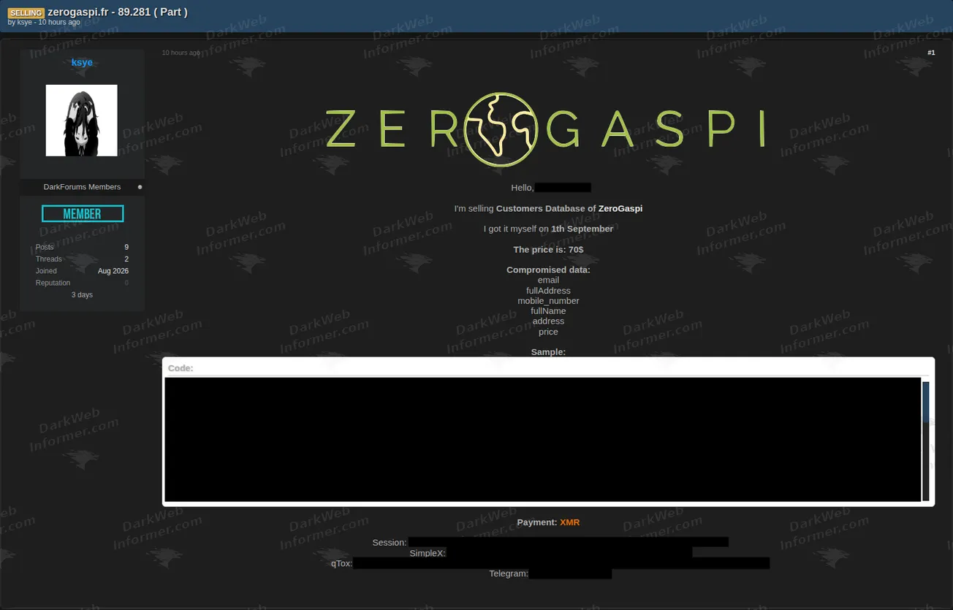The height and width of the screenshot is (610, 953).
Task: Click the Session: contact label
Action: coord(390,543)
